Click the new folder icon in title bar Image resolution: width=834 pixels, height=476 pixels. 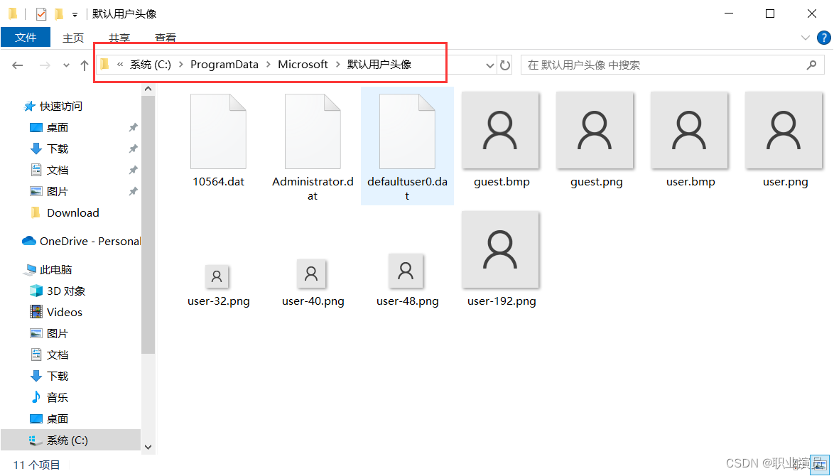[59, 13]
